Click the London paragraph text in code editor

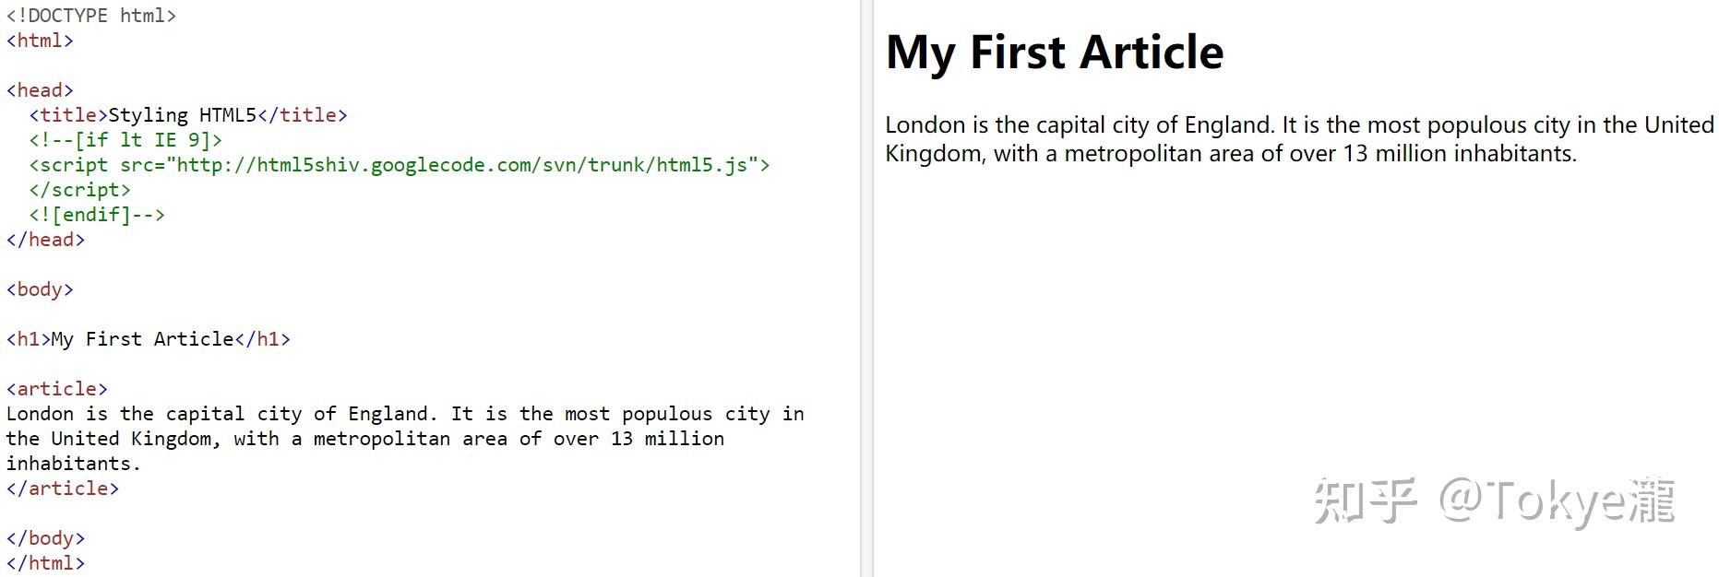click(405, 439)
